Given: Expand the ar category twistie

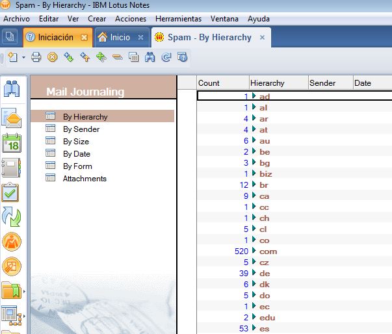Looking at the screenshot, I should (254, 118).
